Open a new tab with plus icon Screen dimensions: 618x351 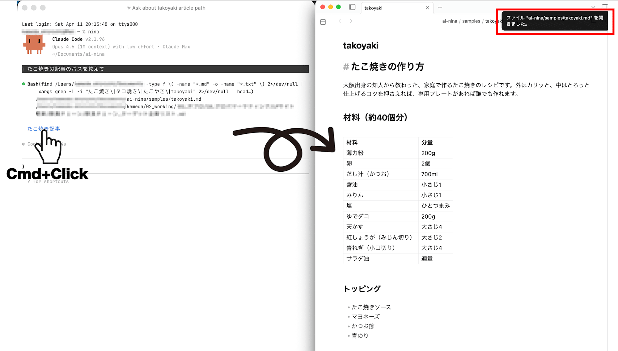pyautogui.click(x=440, y=7)
